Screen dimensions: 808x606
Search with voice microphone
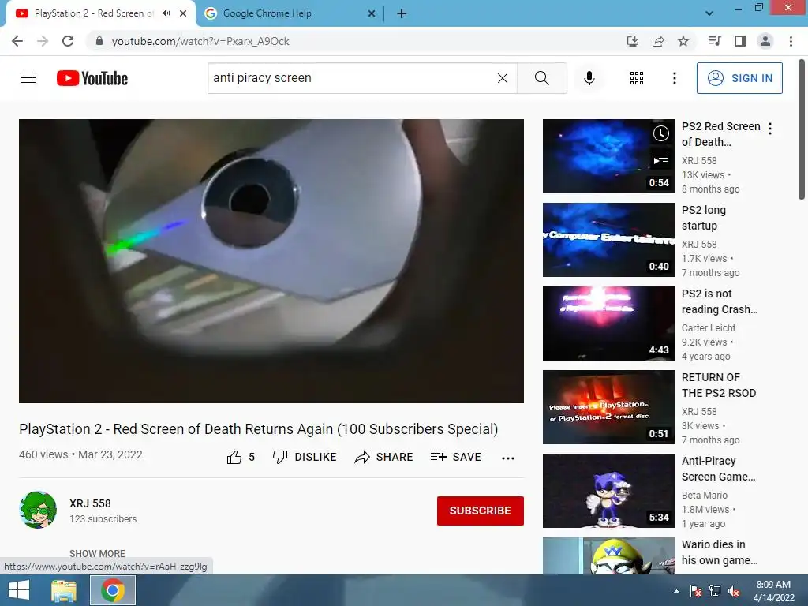coord(589,78)
